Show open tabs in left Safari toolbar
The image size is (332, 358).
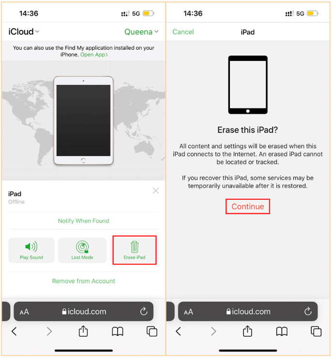point(152,331)
